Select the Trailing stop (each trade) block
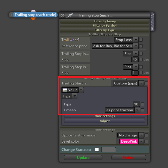This screenshot has width=168, height=168. click(x=35, y=15)
